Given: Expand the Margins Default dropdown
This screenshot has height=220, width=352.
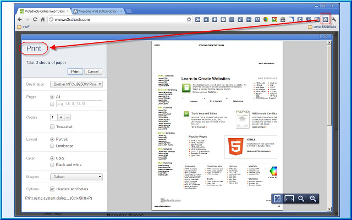Looking at the screenshot, I should pos(76,177).
